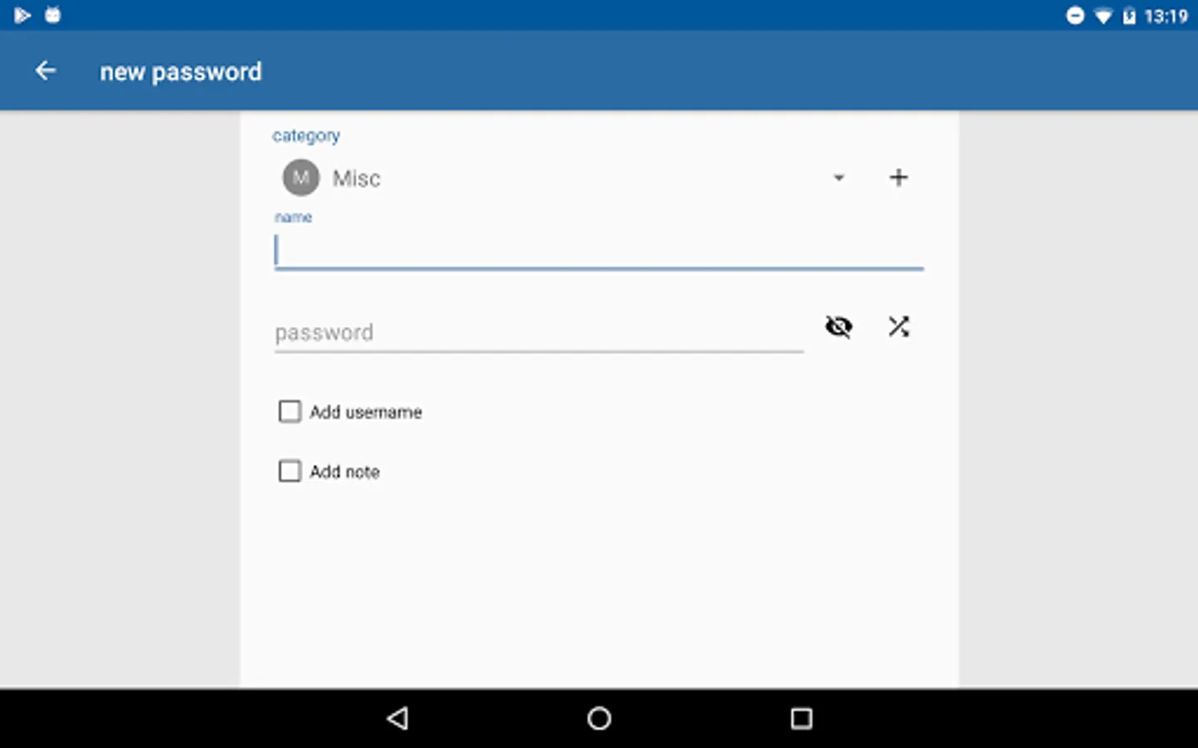Expand the category dropdown arrow
The image size is (1198, 748).
(x=839, y=178)
